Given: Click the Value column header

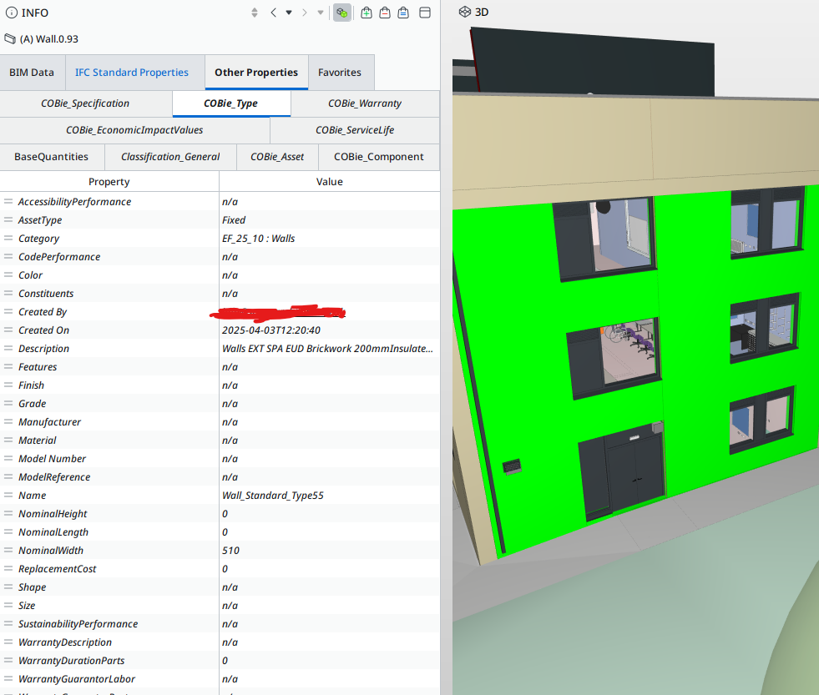Looking at the screenshot, I should 330,182.
